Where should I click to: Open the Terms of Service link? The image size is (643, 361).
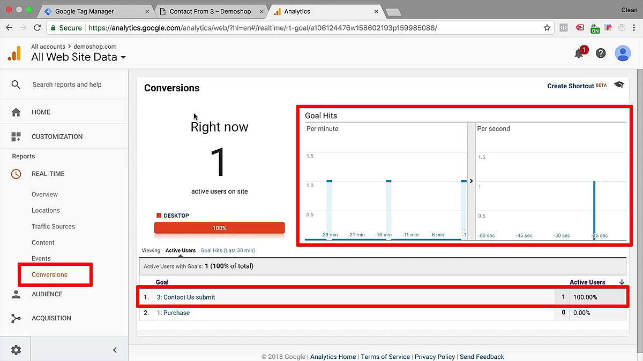[385, 357]
